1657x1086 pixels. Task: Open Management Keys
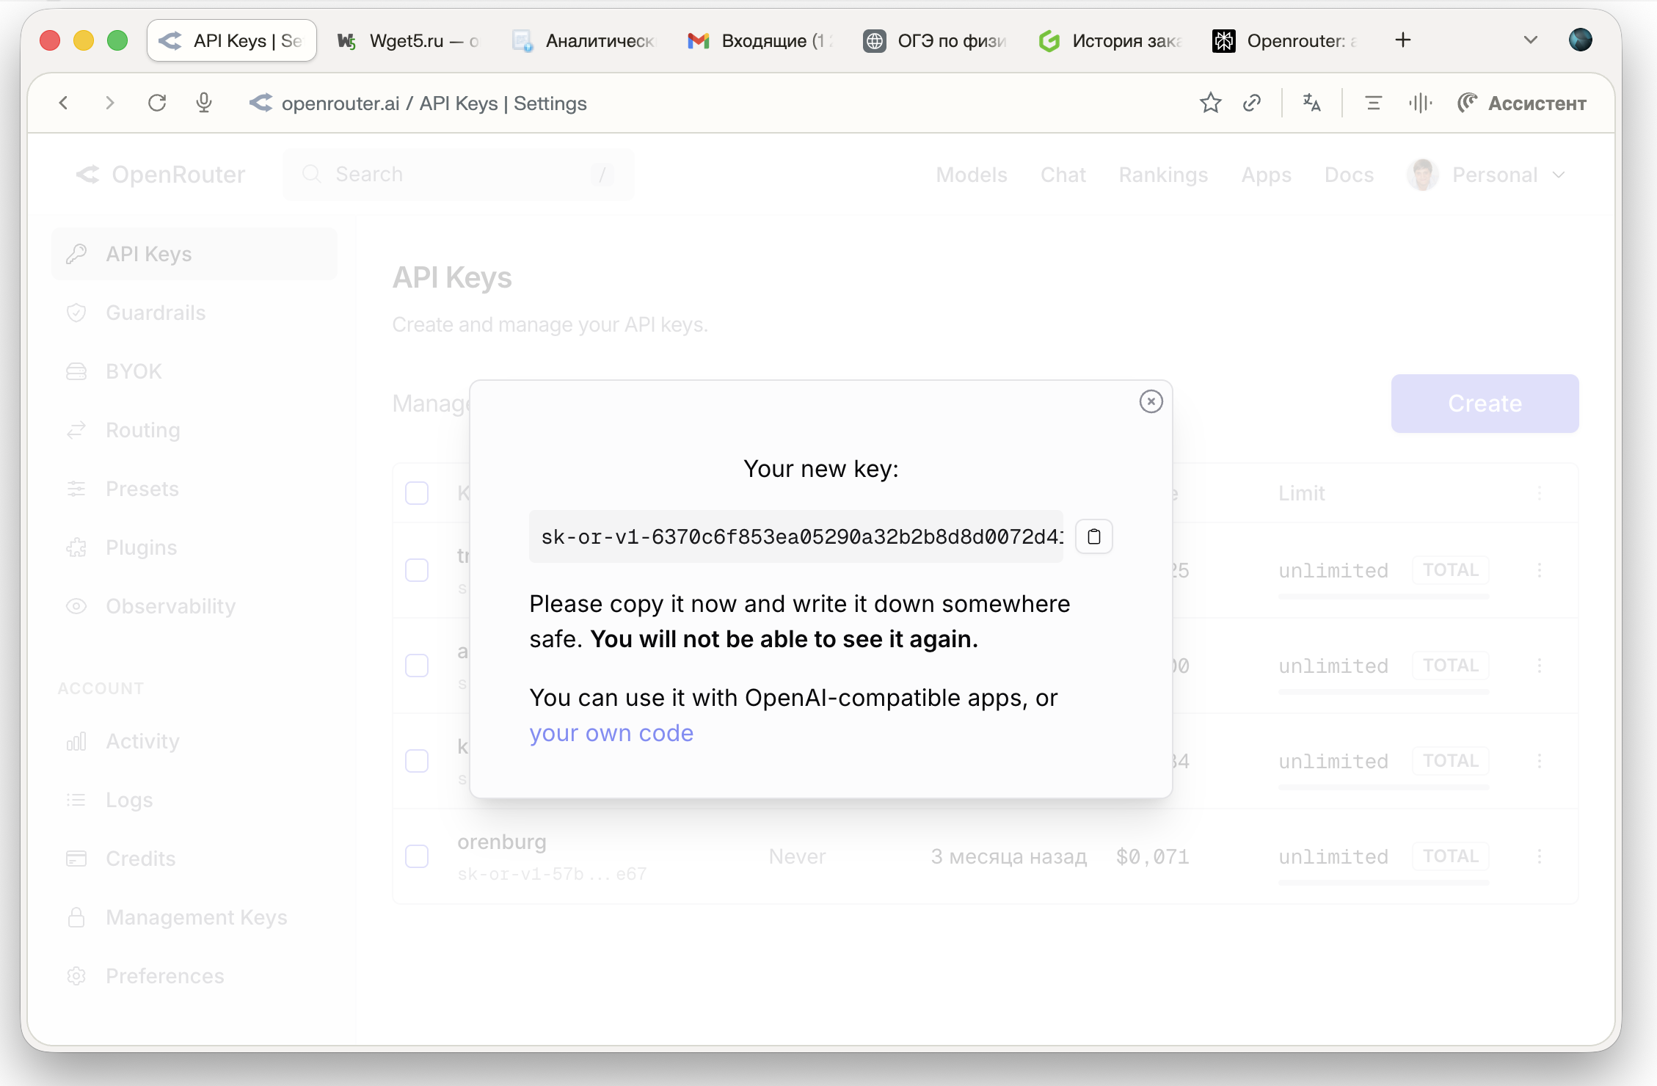[x=194, y=917]
